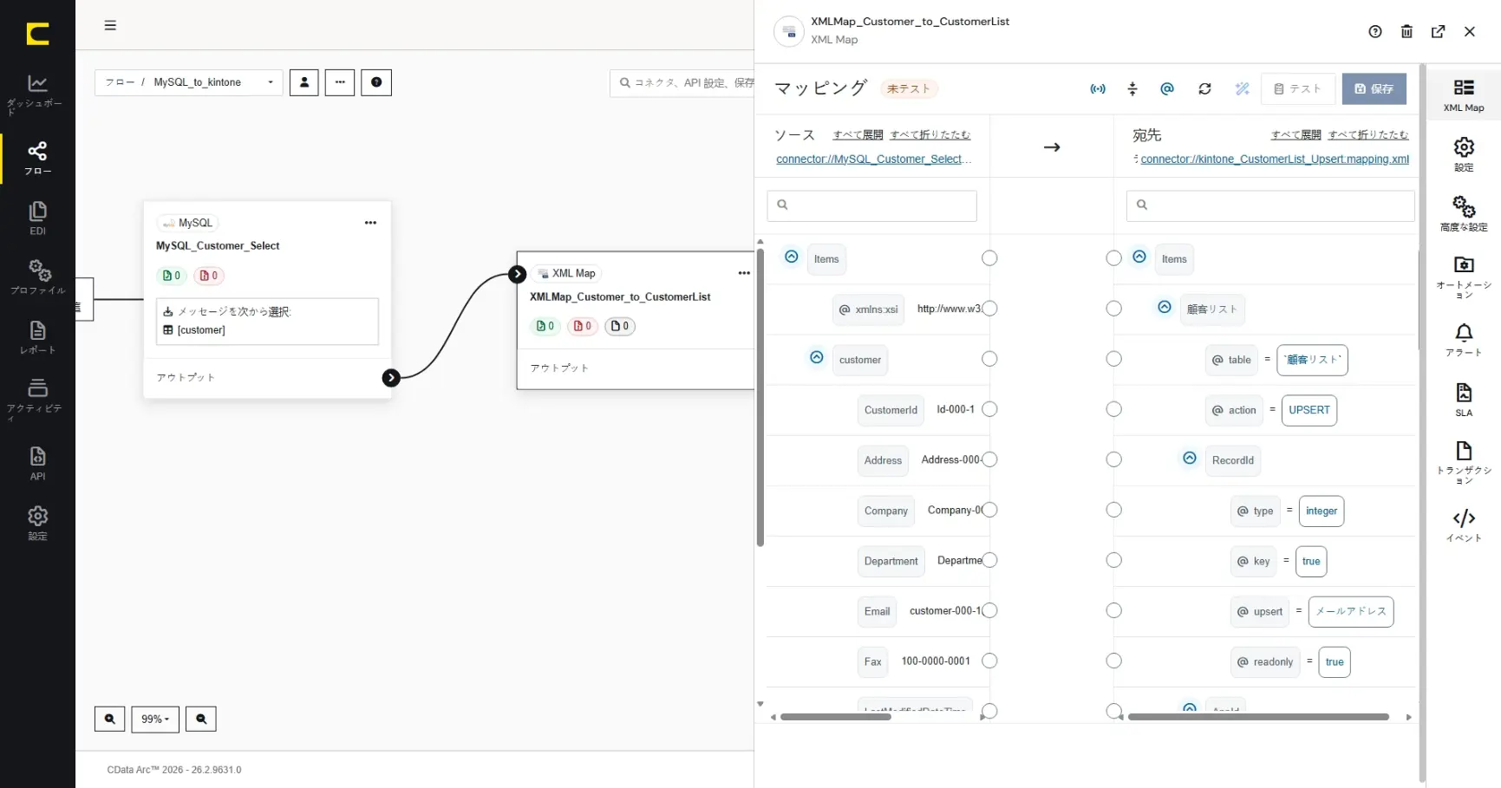Open the flow toolbar ellipsis button

340,82
